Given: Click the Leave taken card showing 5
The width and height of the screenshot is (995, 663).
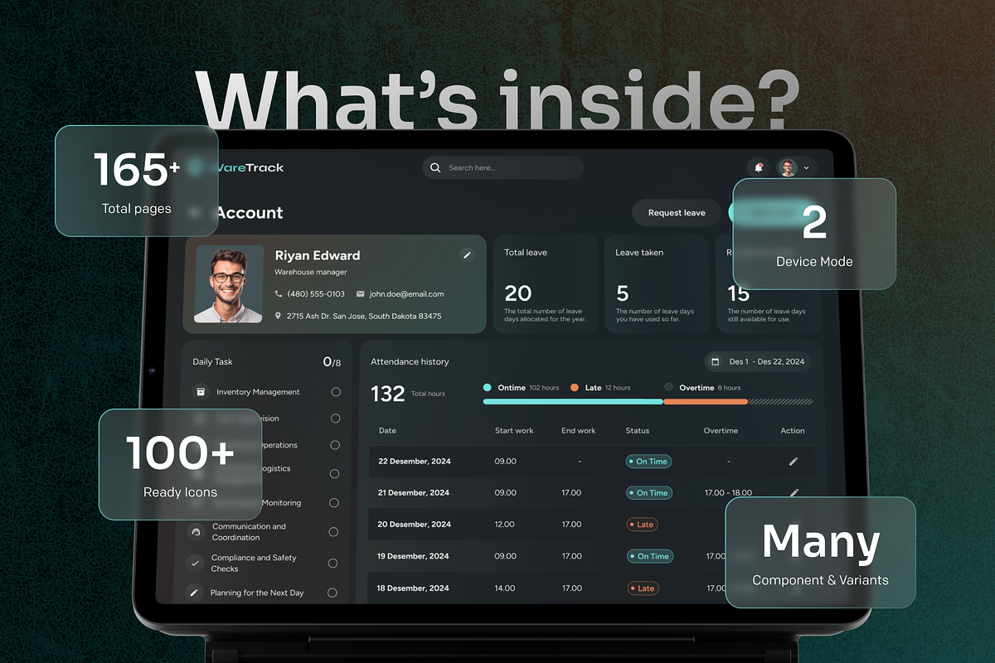Looking at the screenshot, I should pos(657,284).
